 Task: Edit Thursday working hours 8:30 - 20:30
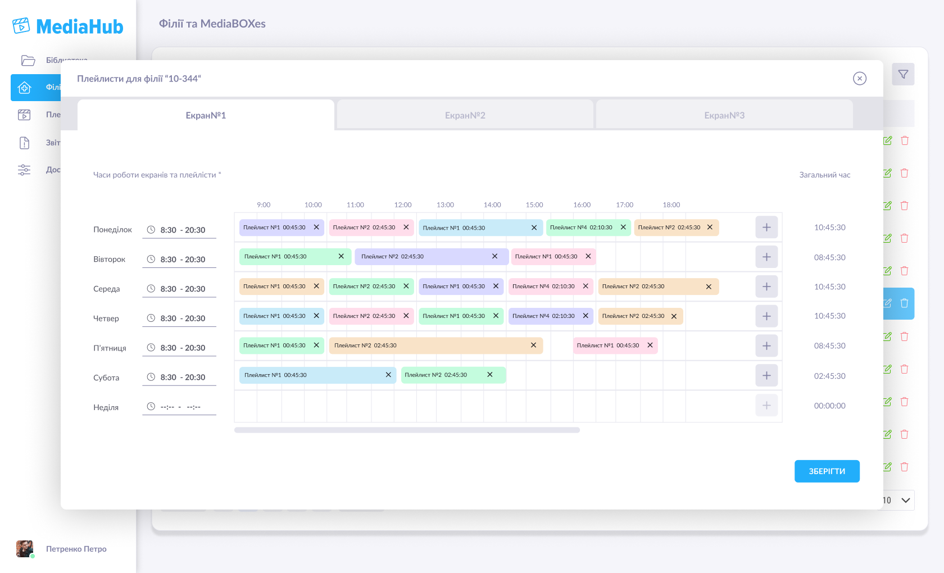click(183, 319)
